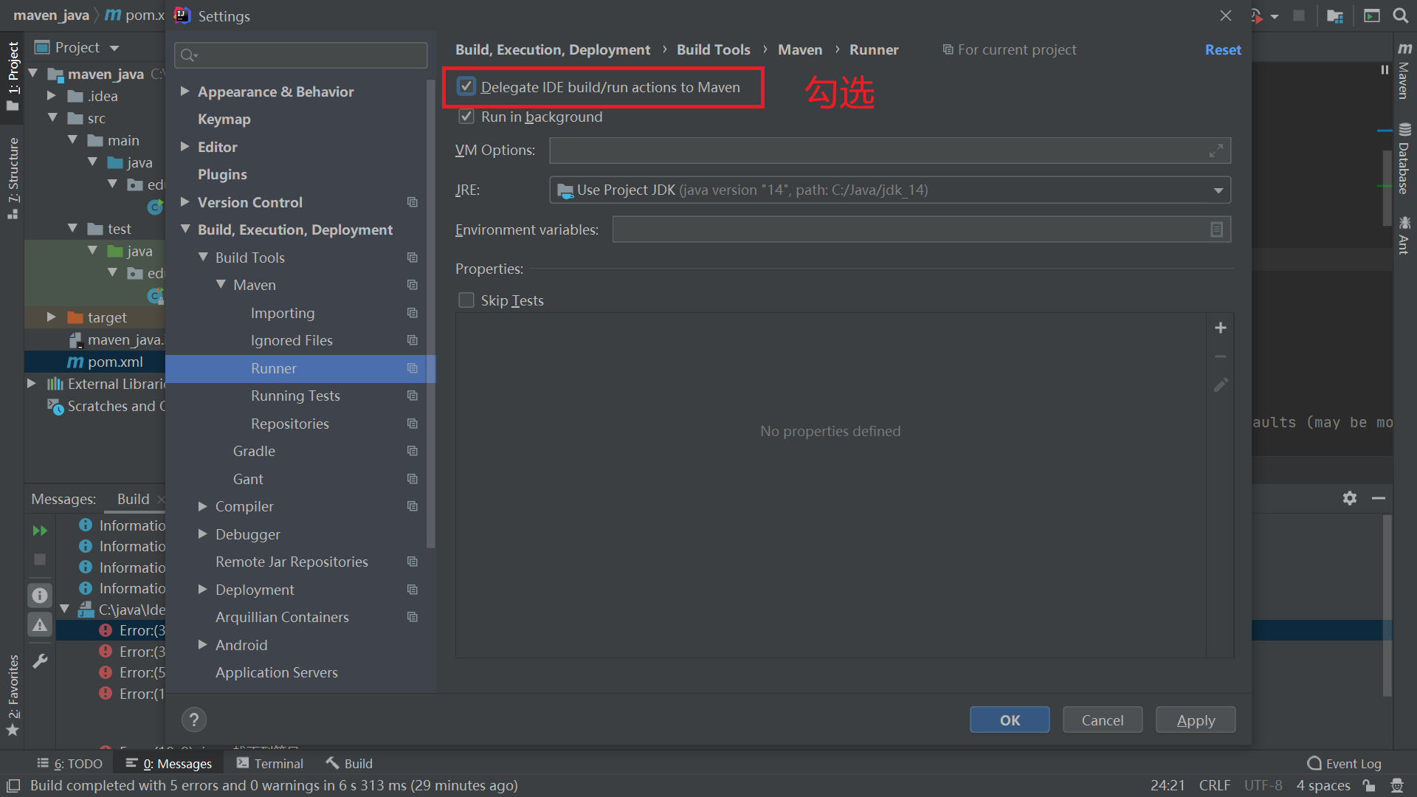Screen dimensions: 1417x797
Task: Click the gear icon in the messages panel
Action: point(1350,498)
